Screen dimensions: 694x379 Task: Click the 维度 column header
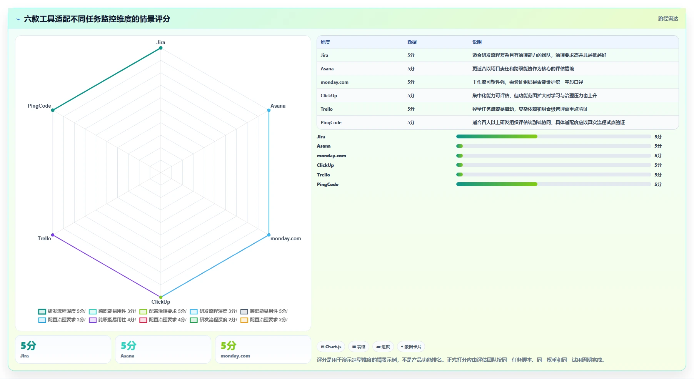pos(325,42)
